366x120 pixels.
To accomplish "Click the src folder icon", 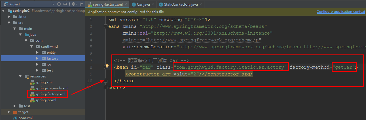I will (x=15, y=23).
